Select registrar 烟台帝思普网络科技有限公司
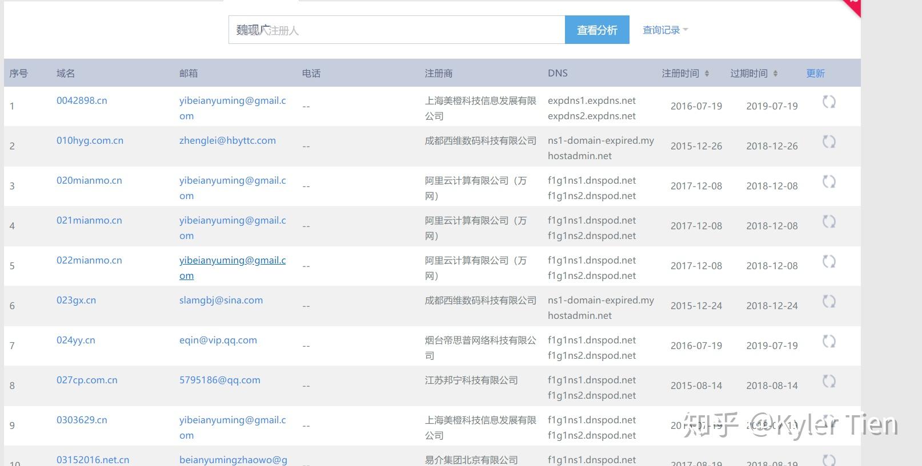Viewport: 922px width, 466px height. [x=480, y=347]
